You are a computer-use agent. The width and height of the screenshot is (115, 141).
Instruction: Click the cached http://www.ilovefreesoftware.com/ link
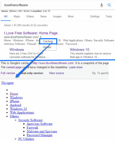[x=53, y=63]
